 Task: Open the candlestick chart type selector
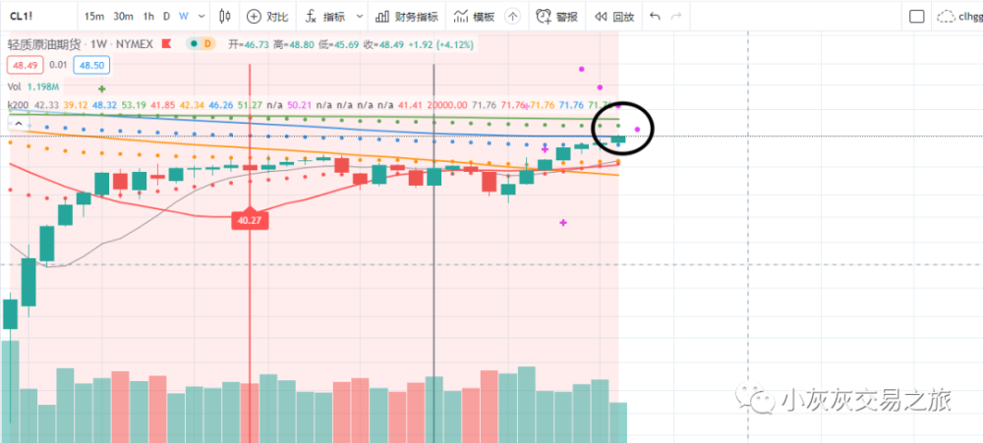[x=226, y=17]
